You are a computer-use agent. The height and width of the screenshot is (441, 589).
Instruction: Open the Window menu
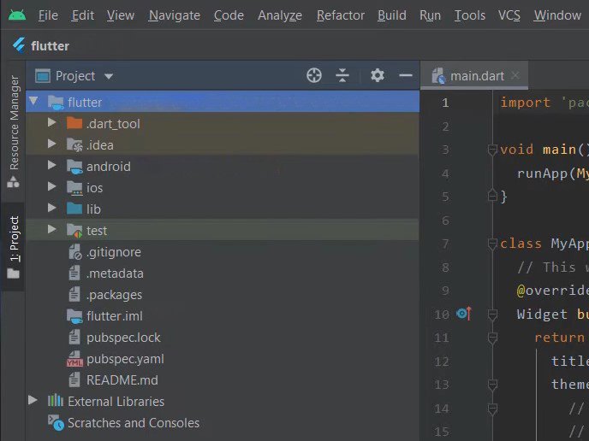point(557,15)
